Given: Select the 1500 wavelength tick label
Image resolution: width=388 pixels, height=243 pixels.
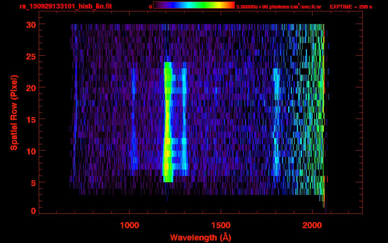Looking at the screenshot, I should [x=221, y=225].
